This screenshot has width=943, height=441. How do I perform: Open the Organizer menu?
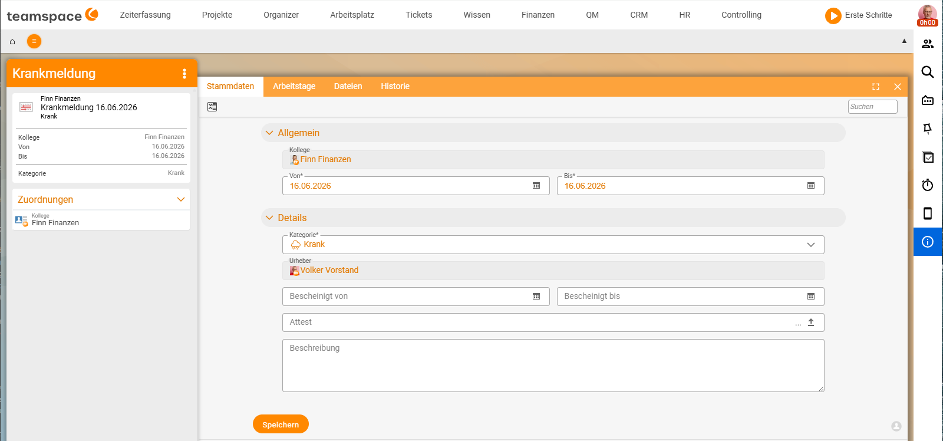(281, 15)
